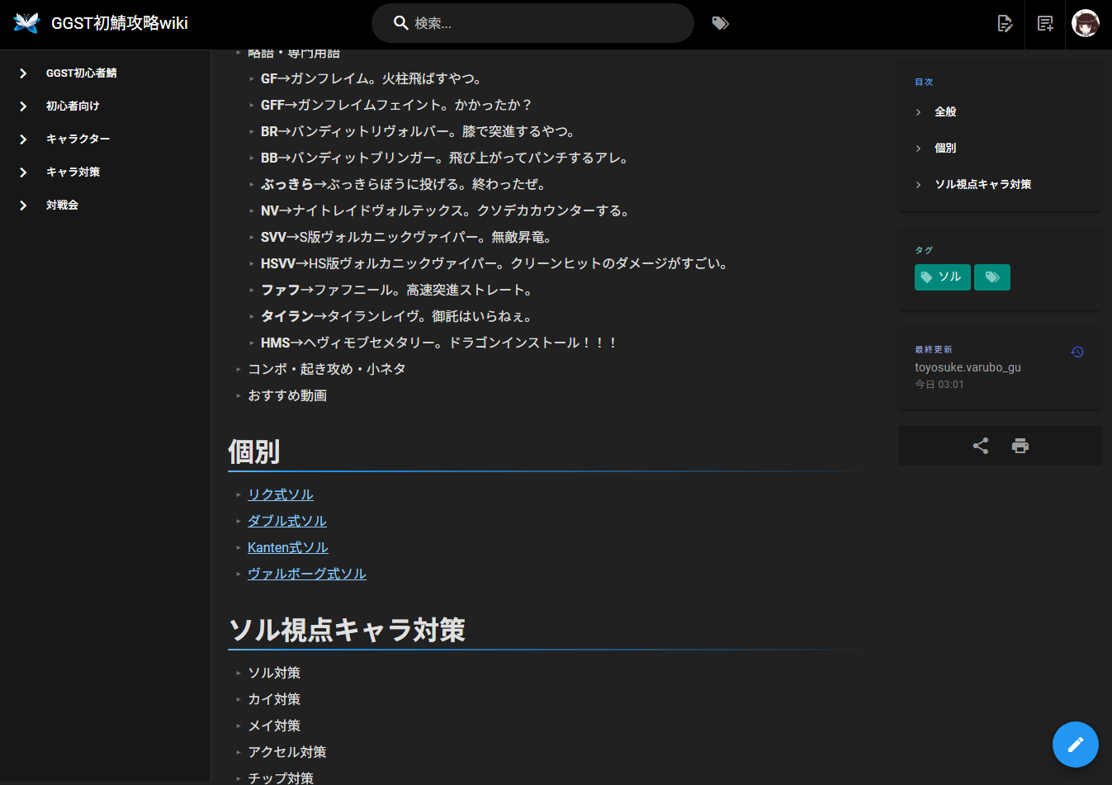Expand キャラクター sidebar chevron
This screenshot has width=1112, height=785.
(23, 140)
